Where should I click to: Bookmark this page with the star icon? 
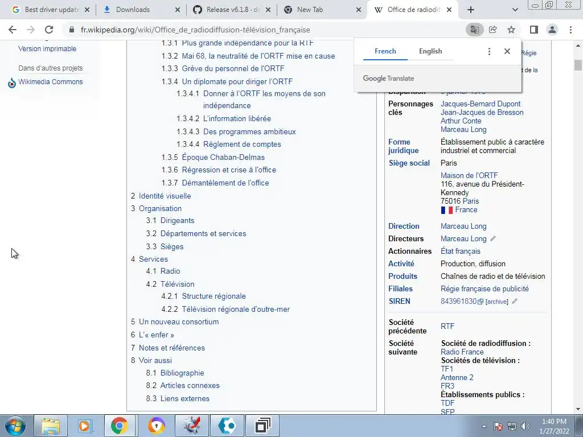[x=511, y=30]
